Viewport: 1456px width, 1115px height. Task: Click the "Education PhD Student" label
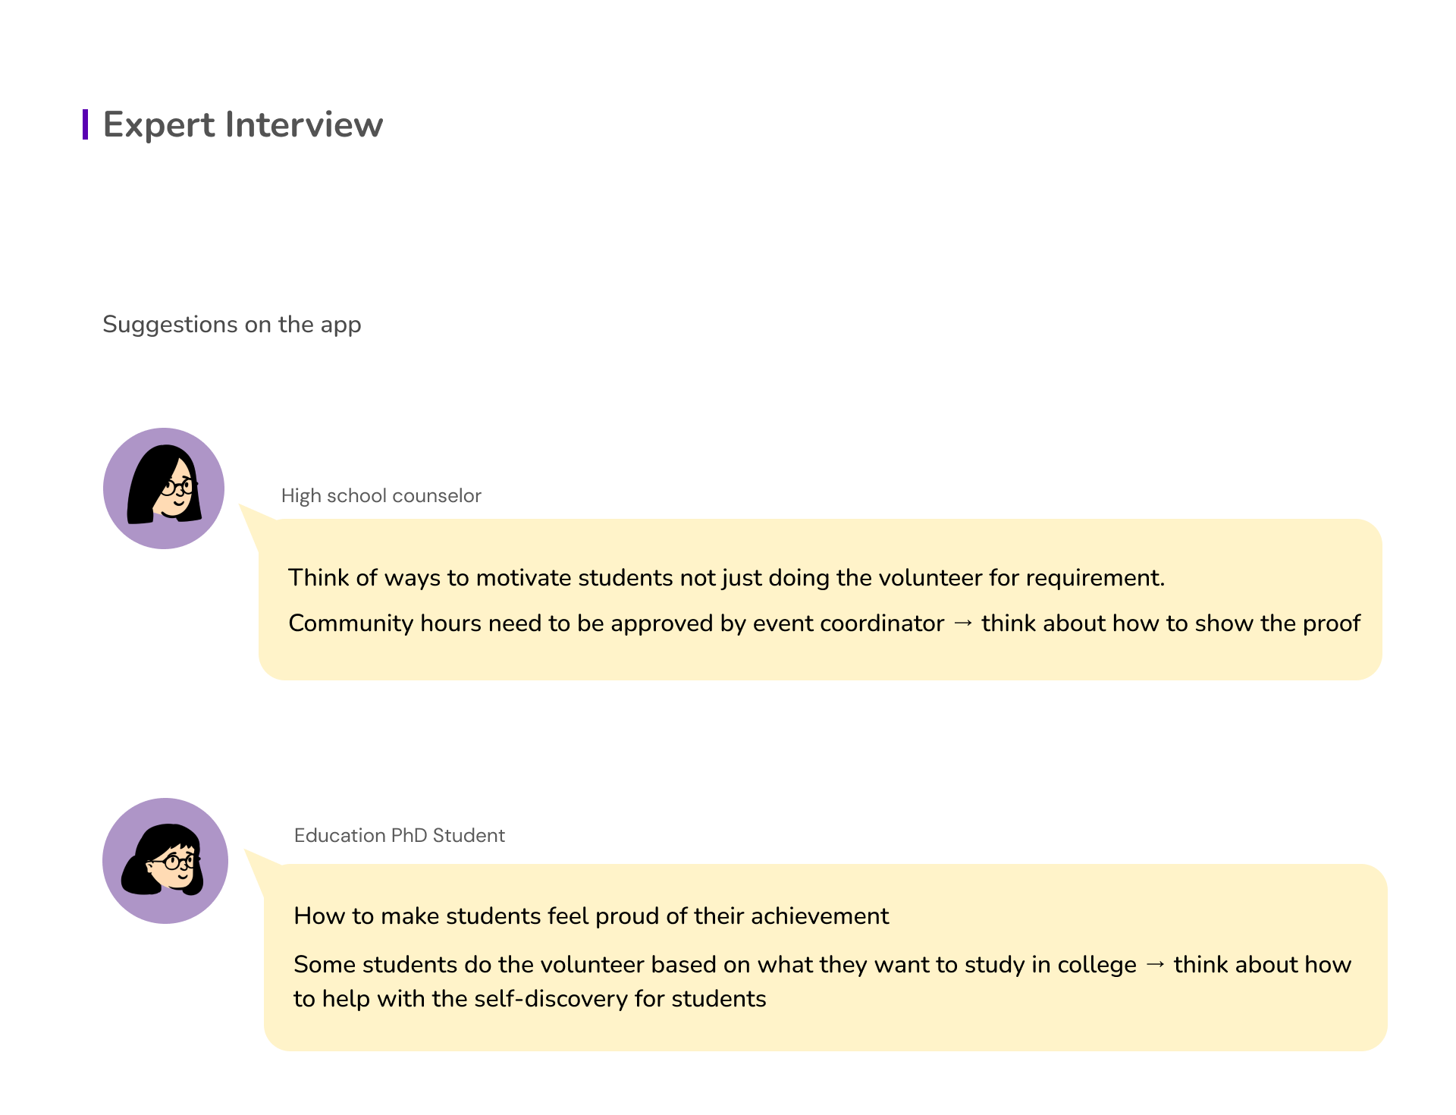tap(399, 835)
